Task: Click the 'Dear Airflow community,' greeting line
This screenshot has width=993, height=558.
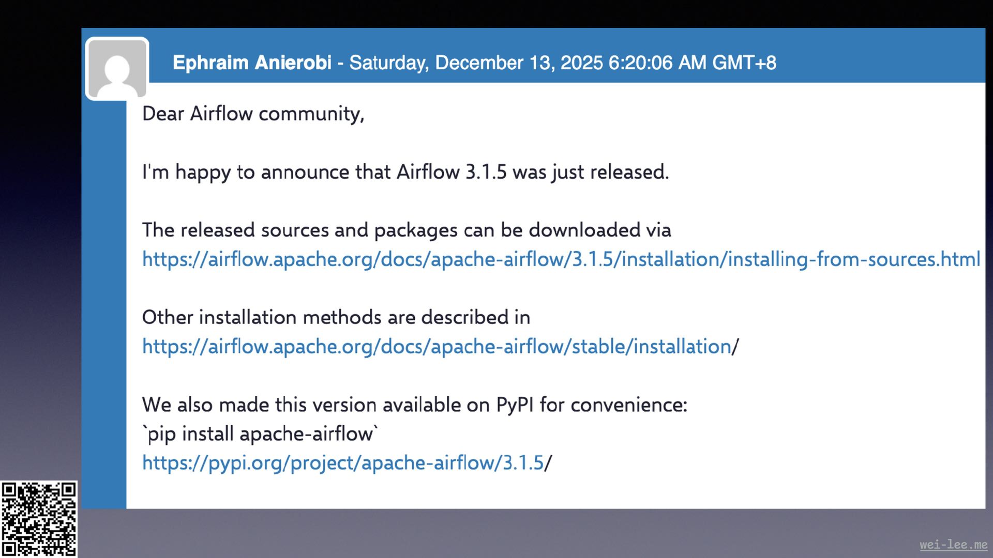Action: coord(253,114)
